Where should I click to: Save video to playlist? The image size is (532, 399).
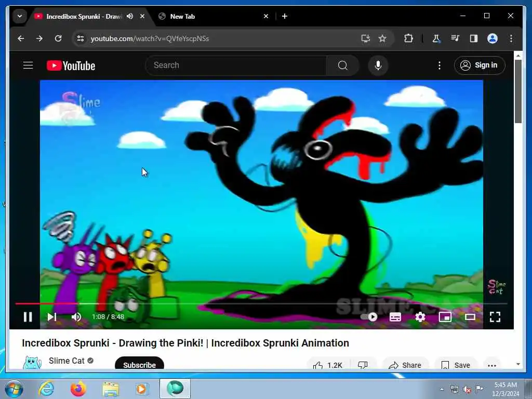point(456,365)
